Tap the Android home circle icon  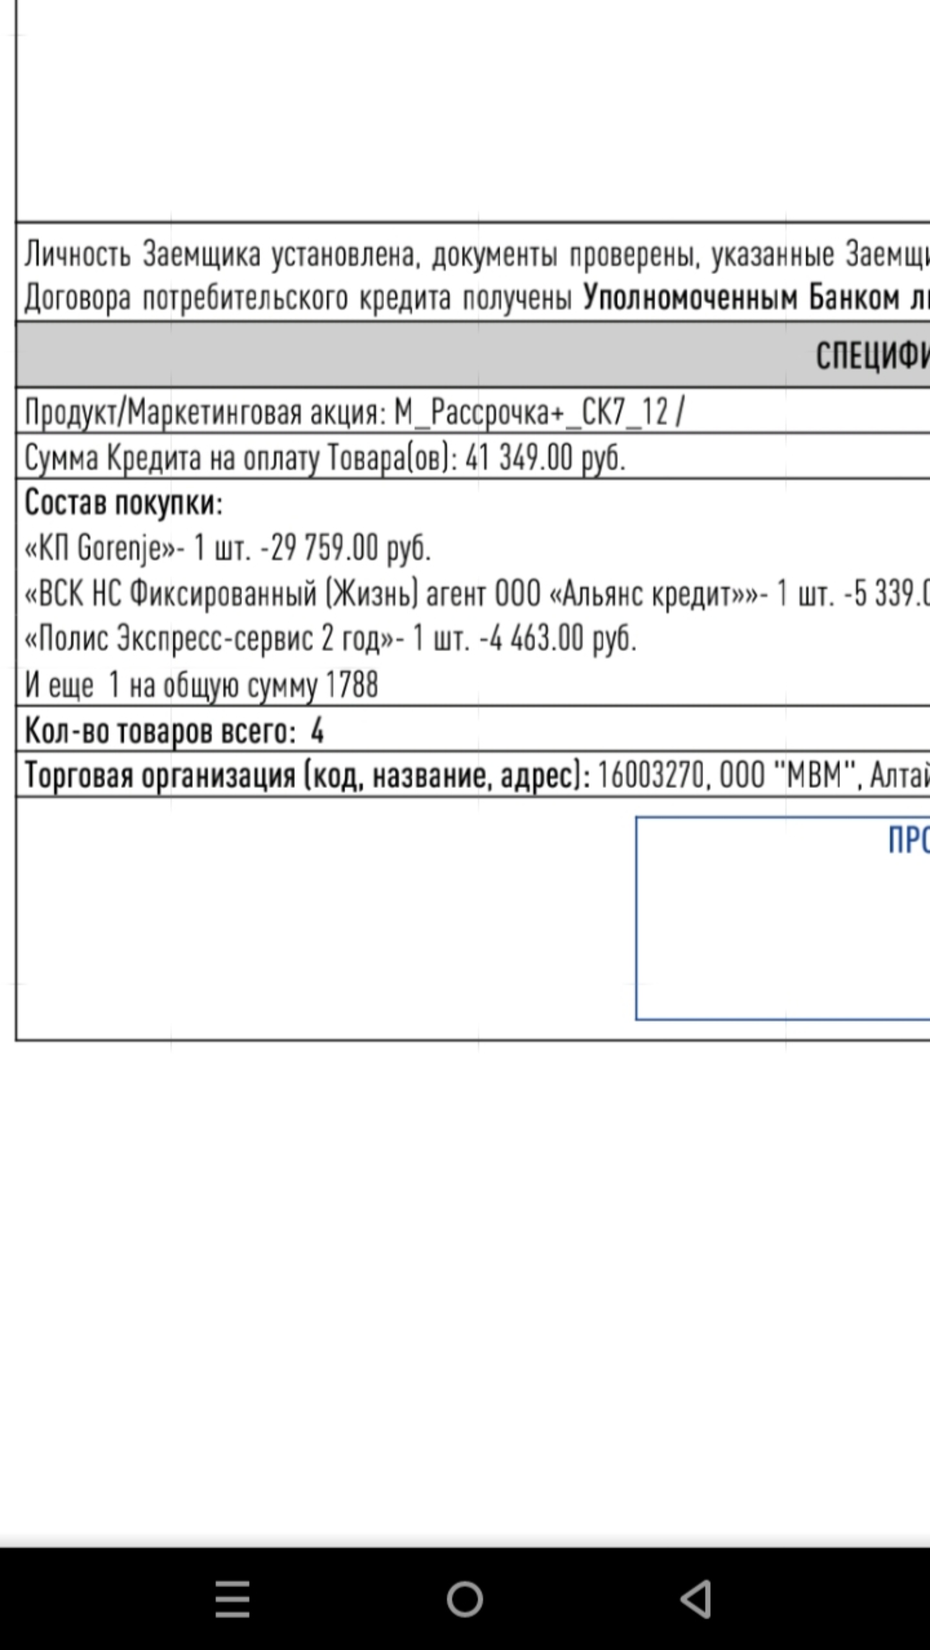[x=465, y=1599]
